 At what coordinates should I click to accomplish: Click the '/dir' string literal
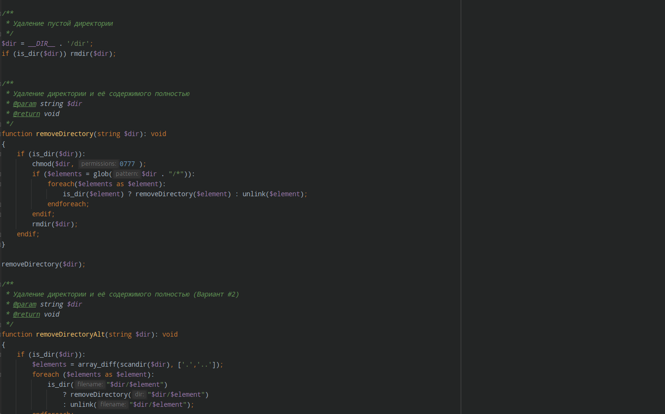76,43
